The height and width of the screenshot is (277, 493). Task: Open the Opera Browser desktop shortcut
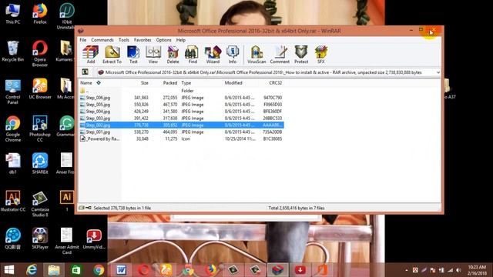[x=40, y=54]
